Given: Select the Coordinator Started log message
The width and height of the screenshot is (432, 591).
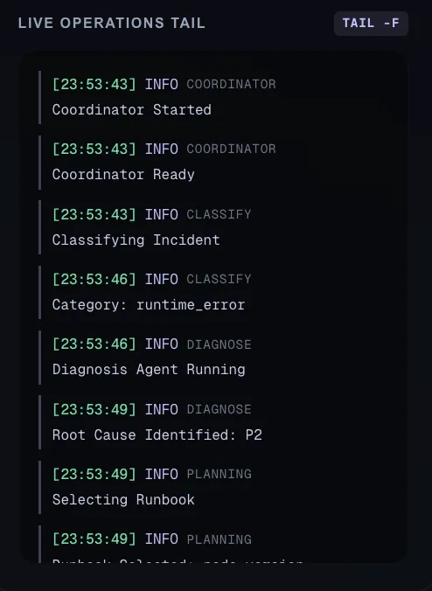Looking at the screenshot, I should 131,109.
